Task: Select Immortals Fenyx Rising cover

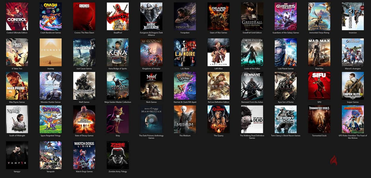Action: point(319,16)
